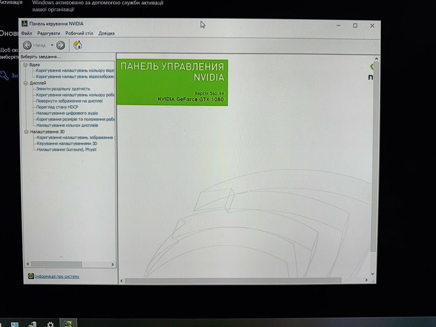Open the Home house icon in toolbar
The height and width of the screenshot is (327, 436).
pos(78,45)
